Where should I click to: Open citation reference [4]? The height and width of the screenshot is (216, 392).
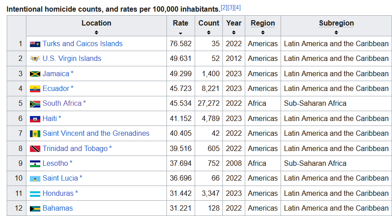237,8
